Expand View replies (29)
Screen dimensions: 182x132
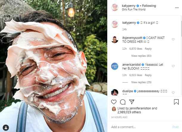point(141,82)
